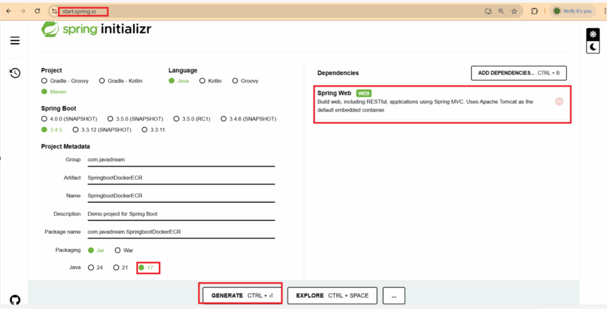Select Java version 17
This screenshot has height=309, width=607.
(146, 267)
